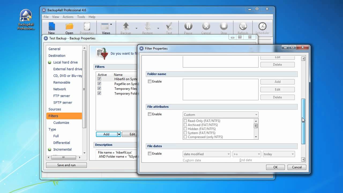The width and height of the screenshot is (343, 193).
Task: Enable the Folder name filter checkbox
Action: pyautogui.click(x=150, y=81)
